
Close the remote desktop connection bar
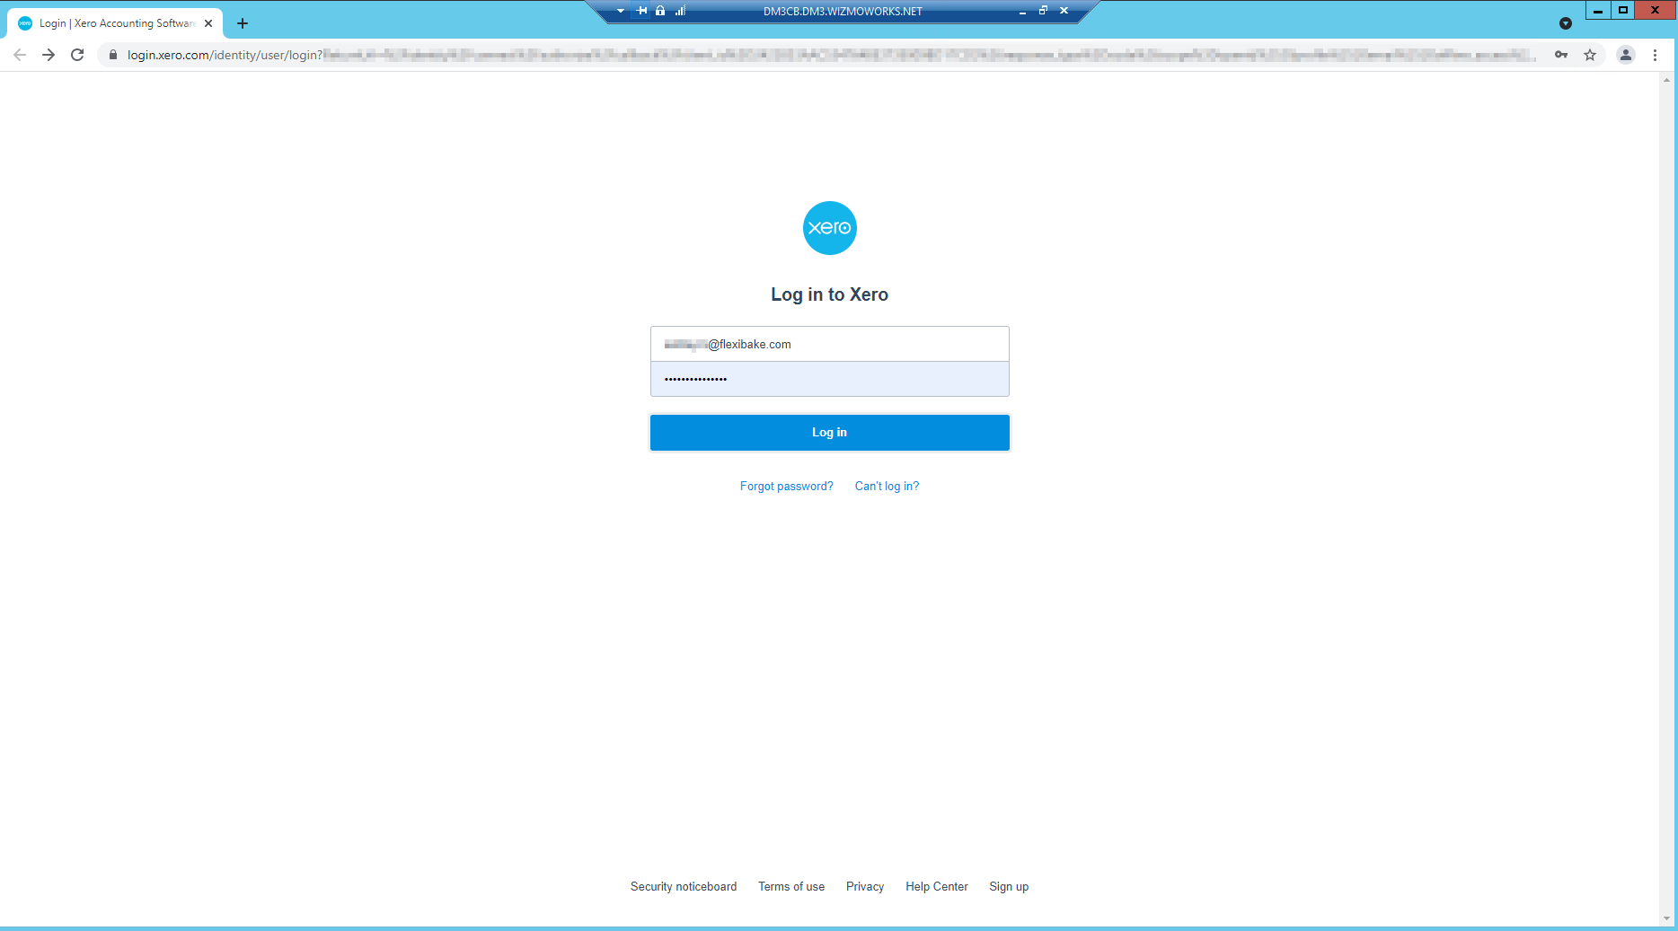click(1064, 11)
